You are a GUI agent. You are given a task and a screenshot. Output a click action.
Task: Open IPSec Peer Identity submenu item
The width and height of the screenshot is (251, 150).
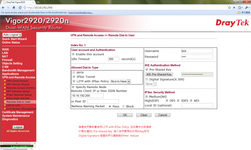click(18, 98)
